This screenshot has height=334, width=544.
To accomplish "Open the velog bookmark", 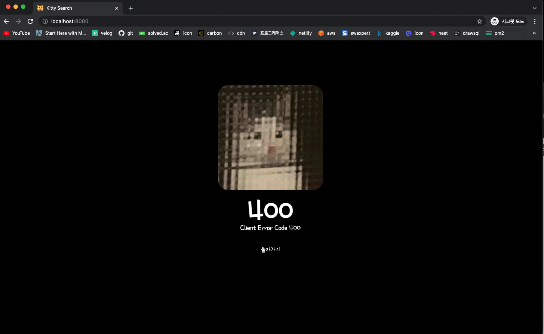I will [102, 33].
